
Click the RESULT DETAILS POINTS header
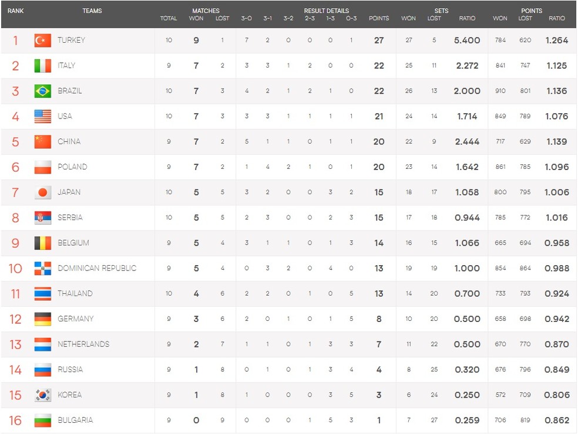coord(379,18)
